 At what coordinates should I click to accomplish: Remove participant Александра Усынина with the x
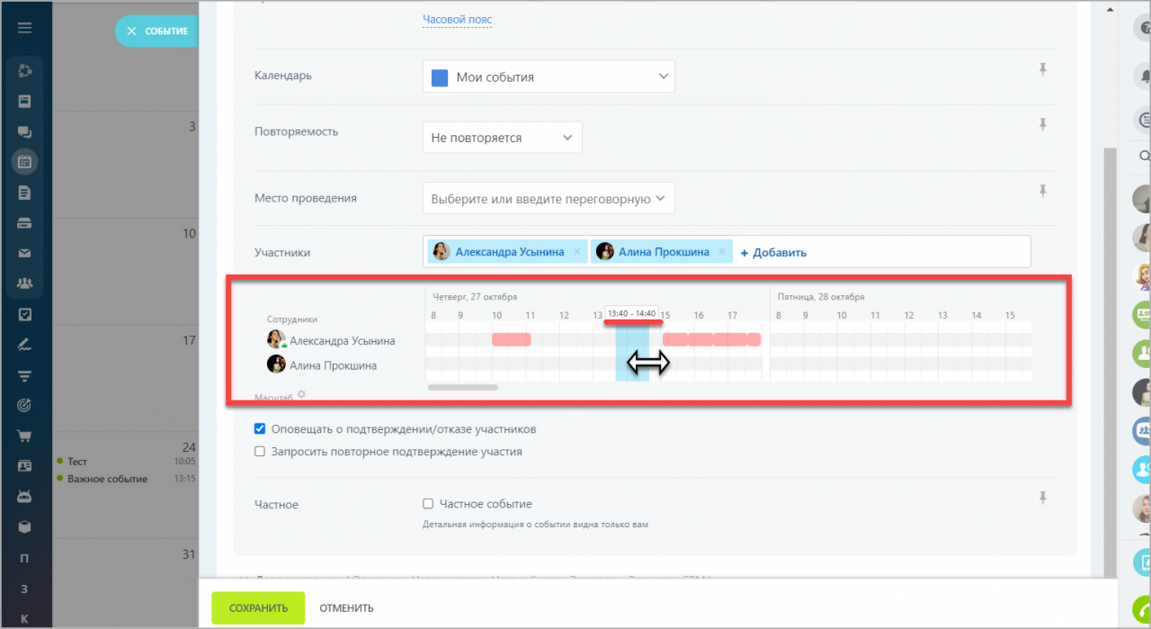[576, 252]
